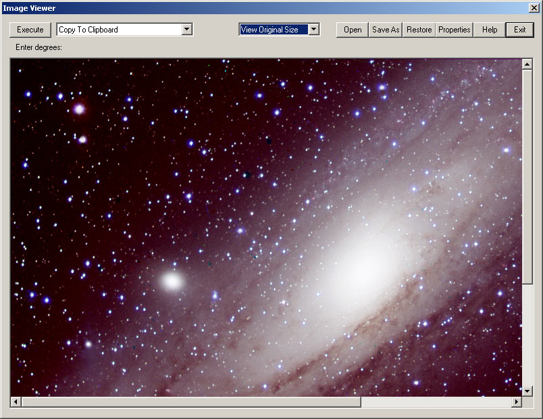This screenshot has width=543, height=419.
Task: Select the Copy To Clipboard combo box text
Action: click(118, 30)
